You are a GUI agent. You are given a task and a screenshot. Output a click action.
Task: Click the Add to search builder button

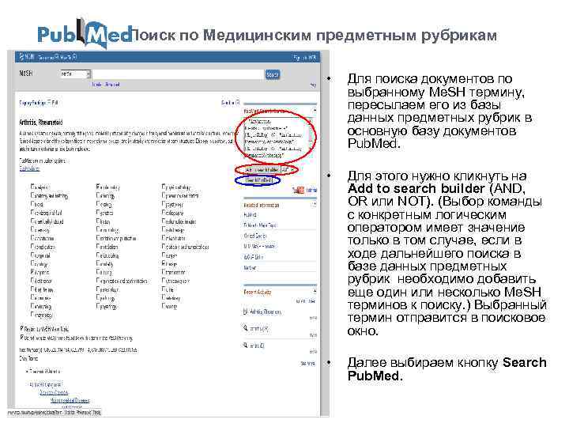(x=262, y=169)
